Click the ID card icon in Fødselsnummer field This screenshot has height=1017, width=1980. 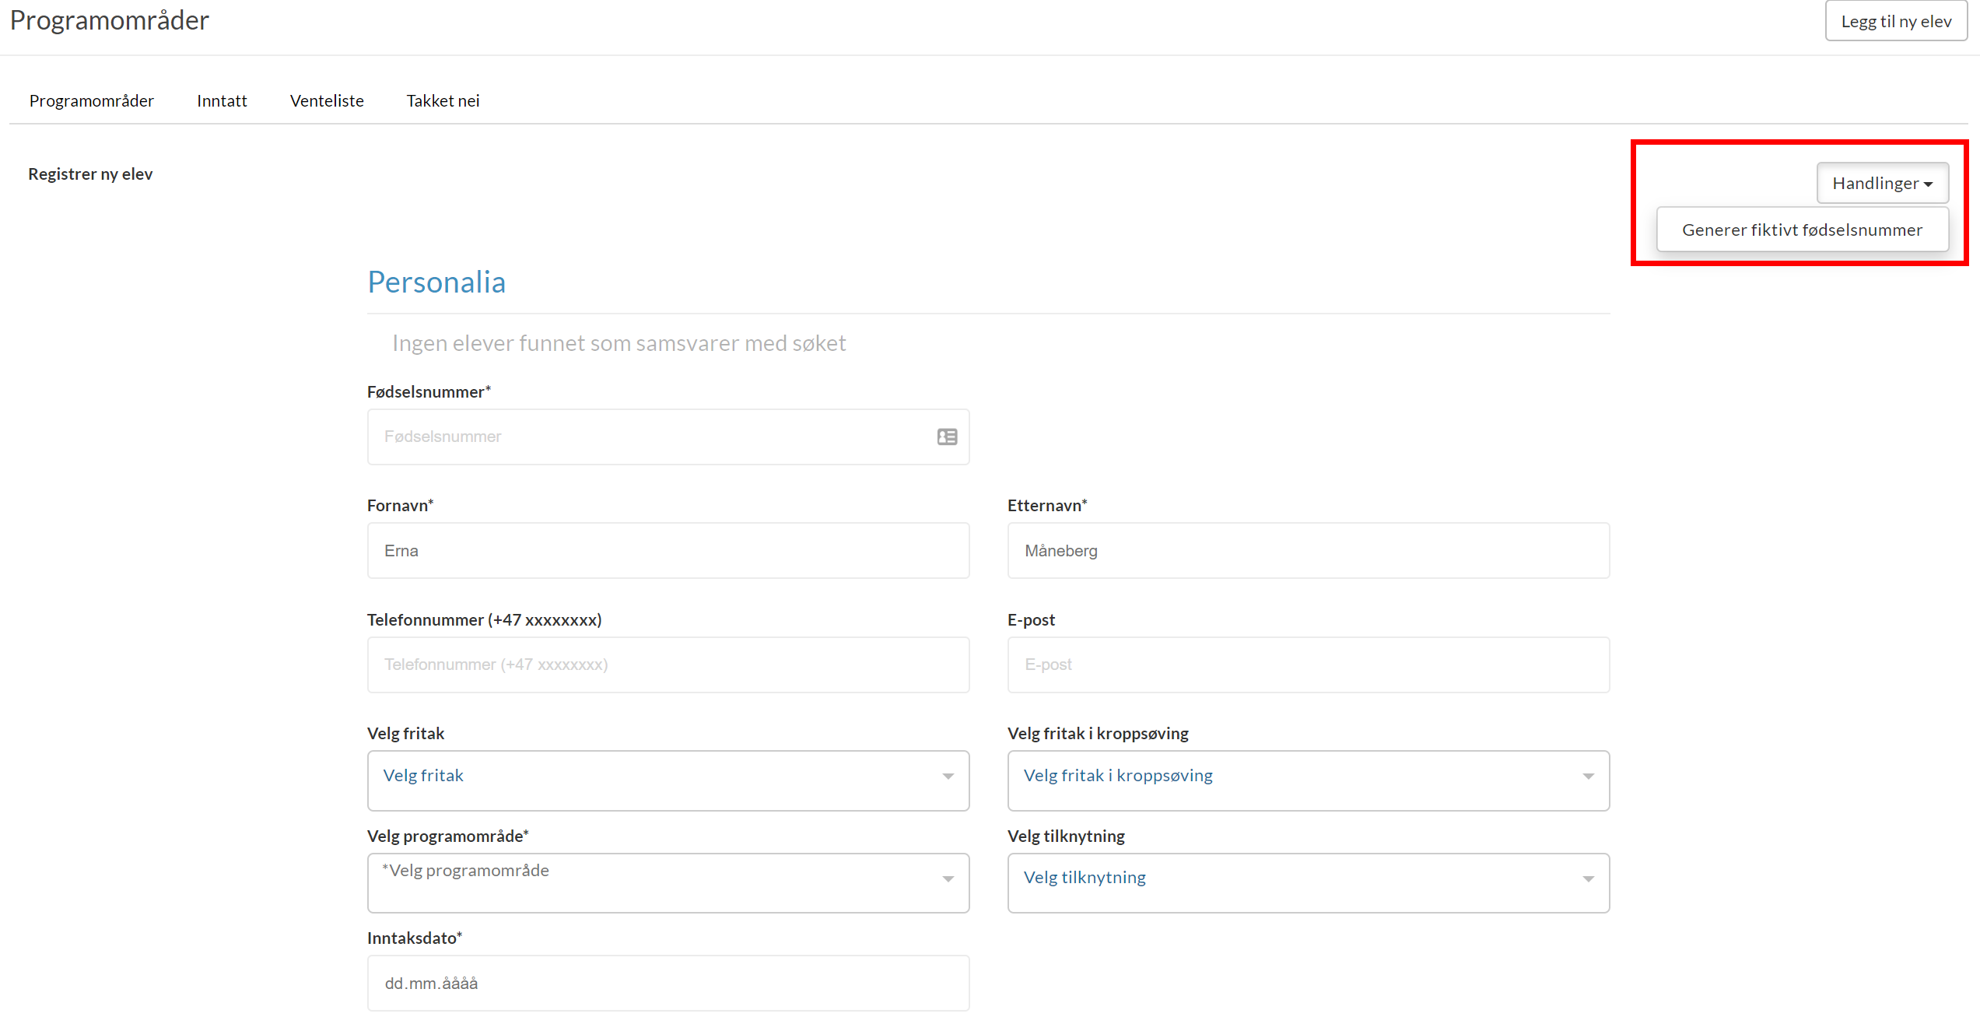[x=947, y=437]
